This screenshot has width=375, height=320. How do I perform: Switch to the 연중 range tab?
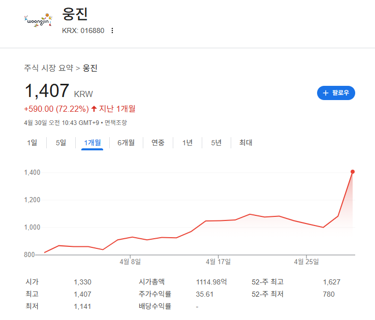click(158, 143)
